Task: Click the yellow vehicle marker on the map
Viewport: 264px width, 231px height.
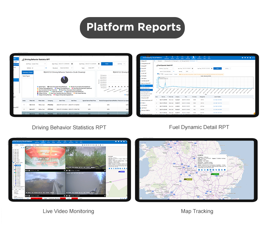Action: pos(188,179)
